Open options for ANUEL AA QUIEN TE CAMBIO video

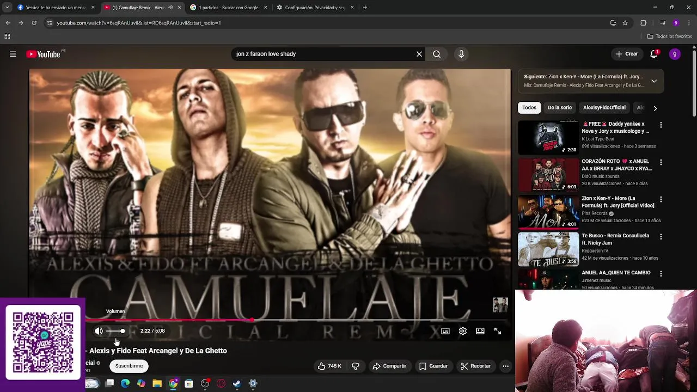[661, 274]
